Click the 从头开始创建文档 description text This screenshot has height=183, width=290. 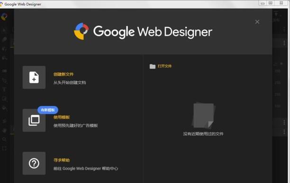(70, 82)
